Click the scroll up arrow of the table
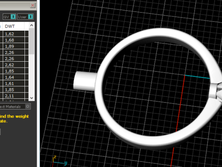 click(x=31, y=25)
